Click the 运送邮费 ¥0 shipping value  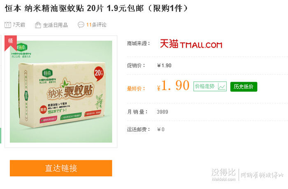(161, 130)
